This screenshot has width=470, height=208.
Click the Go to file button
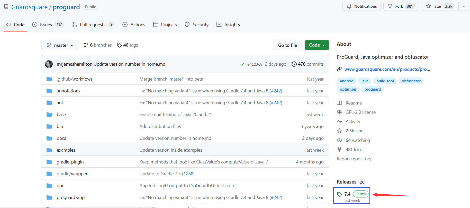(287, 45)
